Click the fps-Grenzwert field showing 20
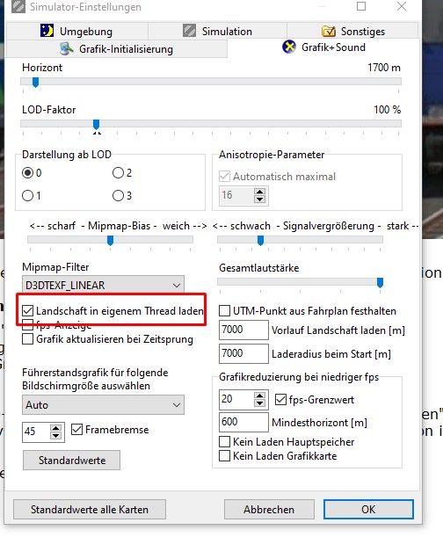 pos(236,399)
